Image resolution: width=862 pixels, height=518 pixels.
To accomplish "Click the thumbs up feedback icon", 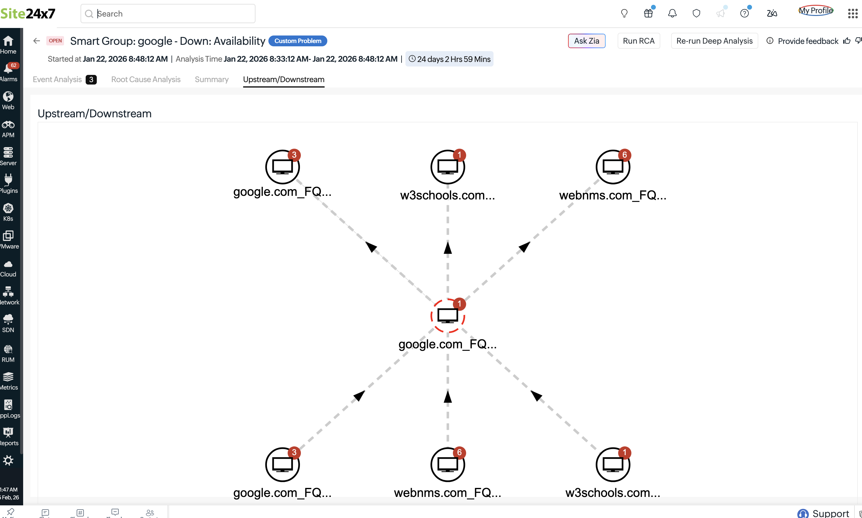I will [847, 41].
